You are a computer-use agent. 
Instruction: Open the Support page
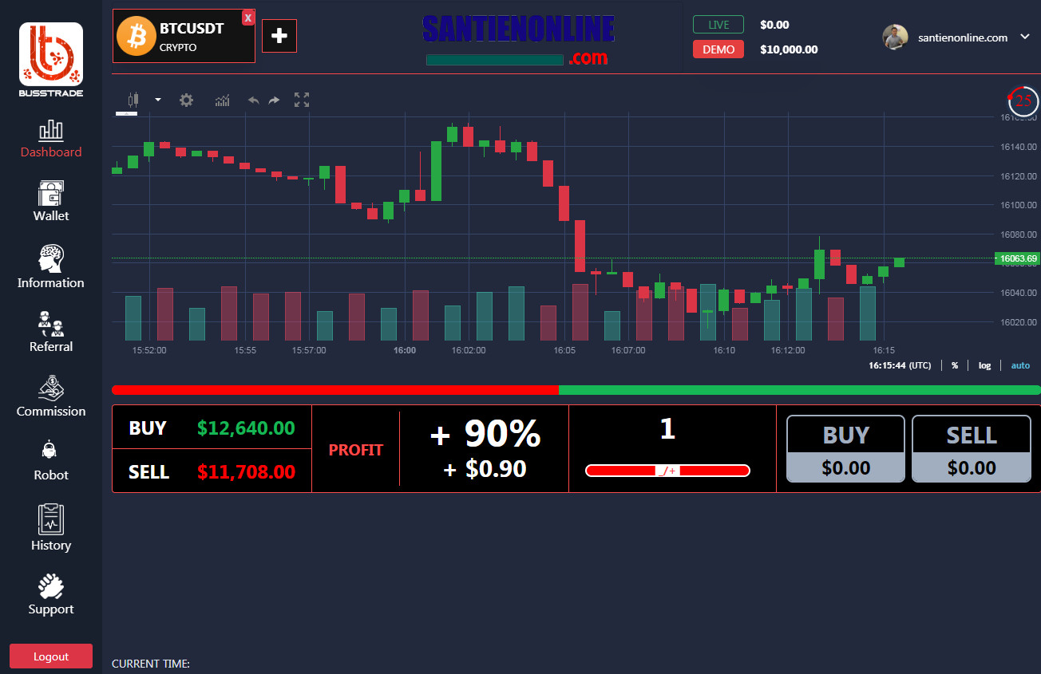pos(51,594)
